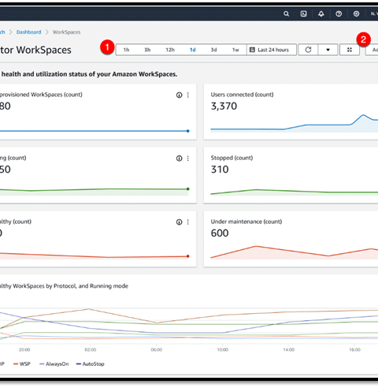Open notifications bell in top bar
378x388 pixels.
(321, 13)
